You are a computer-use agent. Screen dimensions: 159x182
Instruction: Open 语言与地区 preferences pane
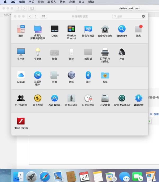tap(88, 31)
